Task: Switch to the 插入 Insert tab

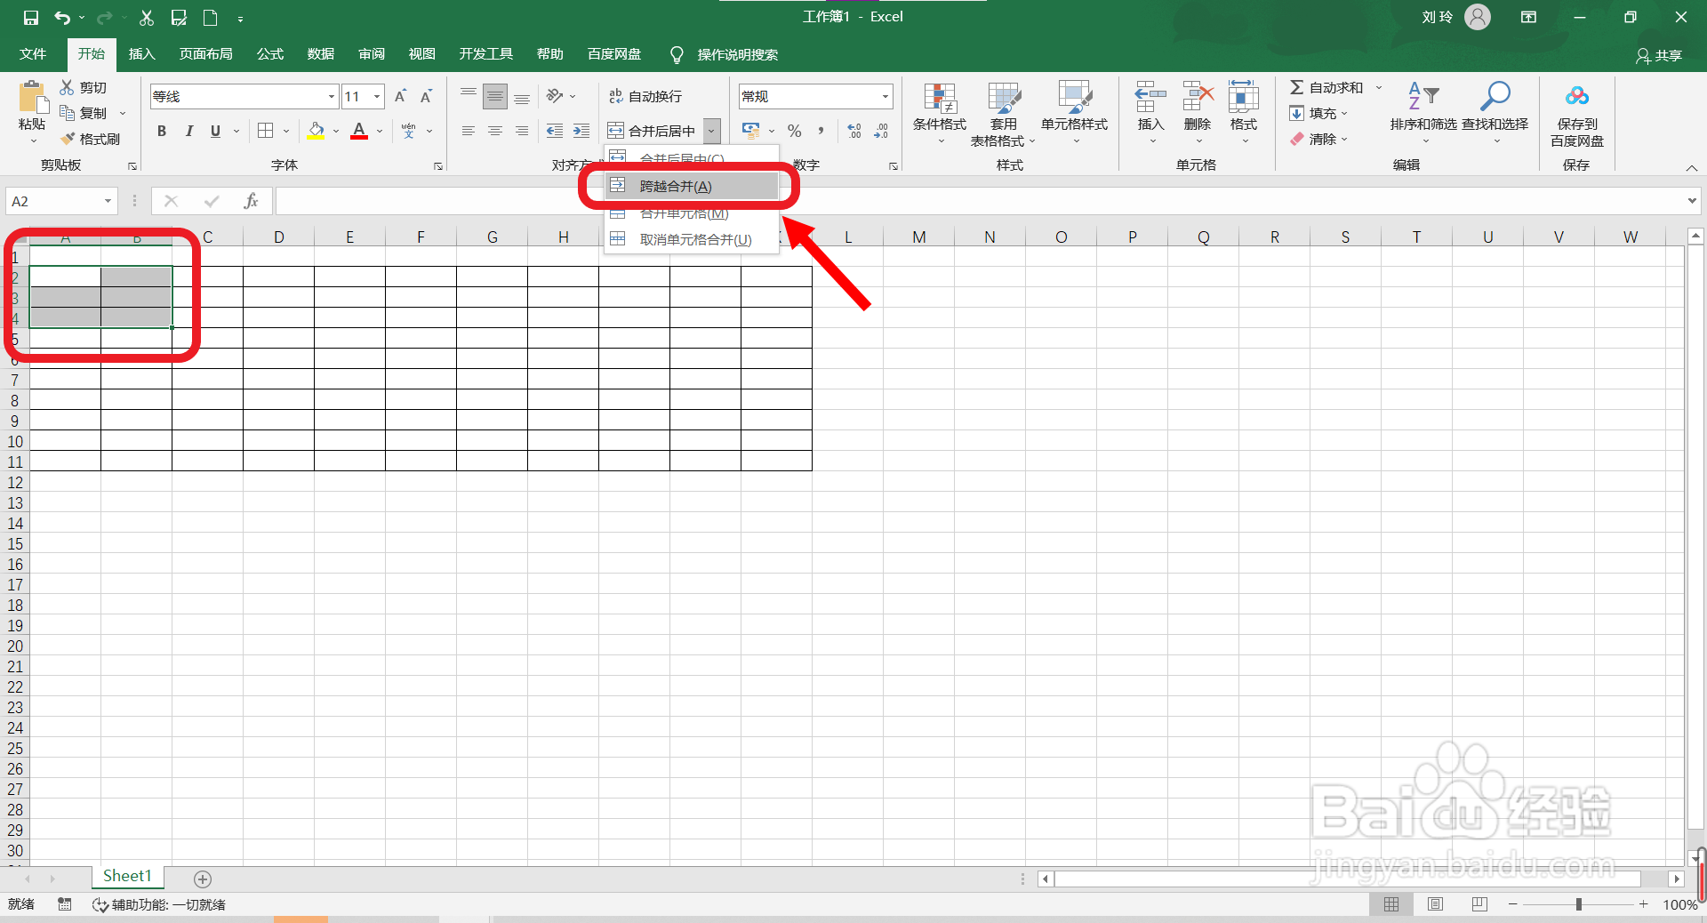Action: 141,54
